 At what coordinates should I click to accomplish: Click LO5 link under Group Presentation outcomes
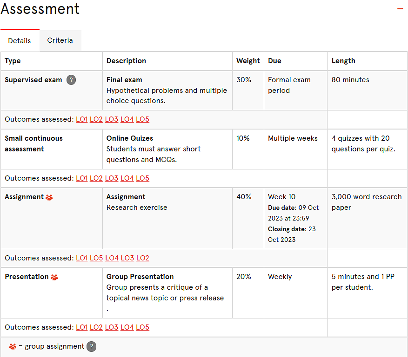coord(143,327)
